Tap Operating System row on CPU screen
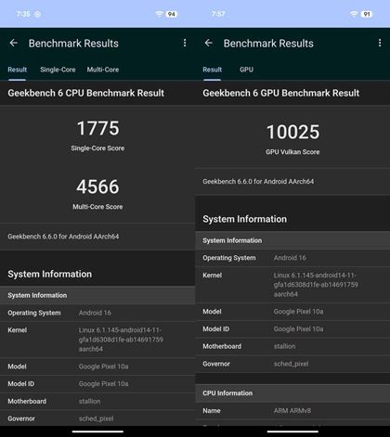Image resolution: width=390 pixels, height=437 pixels. pyautogui.click(x=97, y=313)
